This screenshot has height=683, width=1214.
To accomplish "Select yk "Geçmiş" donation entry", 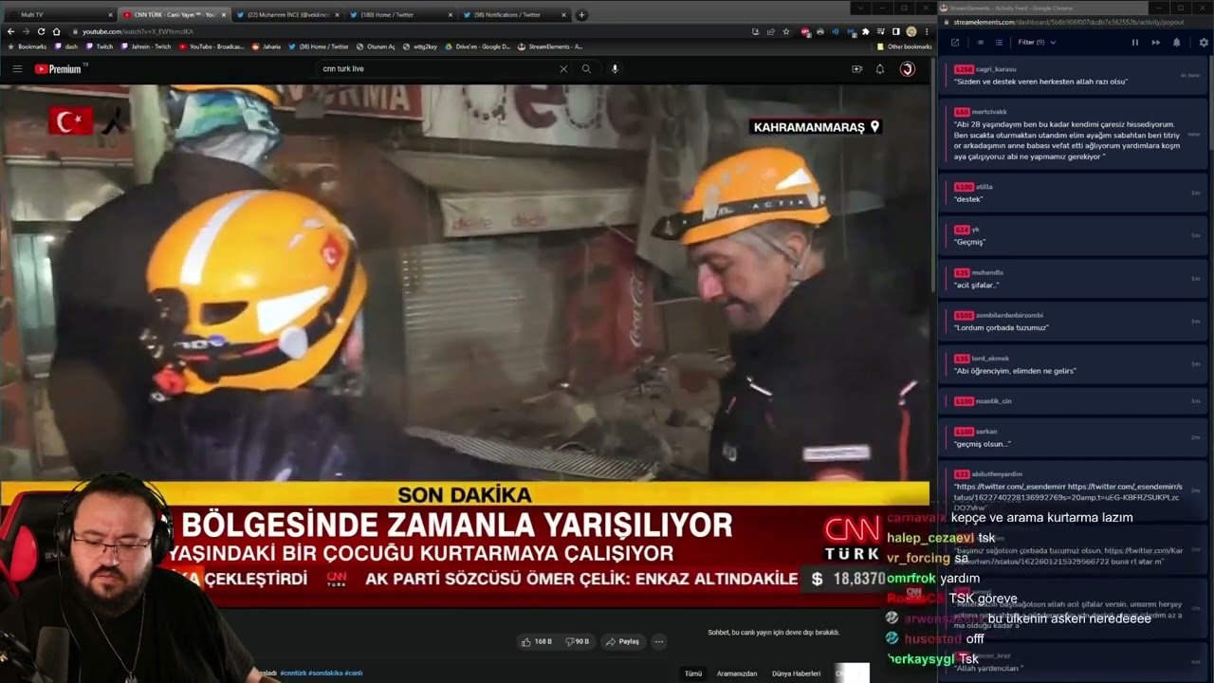I will [1074, 236].
